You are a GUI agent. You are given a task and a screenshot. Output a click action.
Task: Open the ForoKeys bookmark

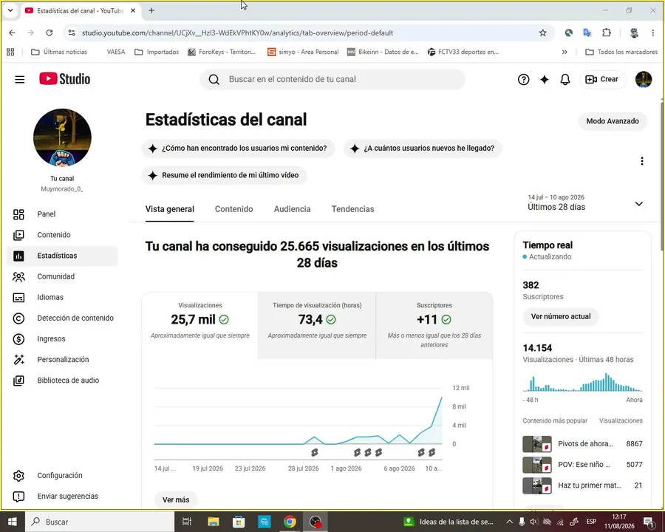[222, 52]
